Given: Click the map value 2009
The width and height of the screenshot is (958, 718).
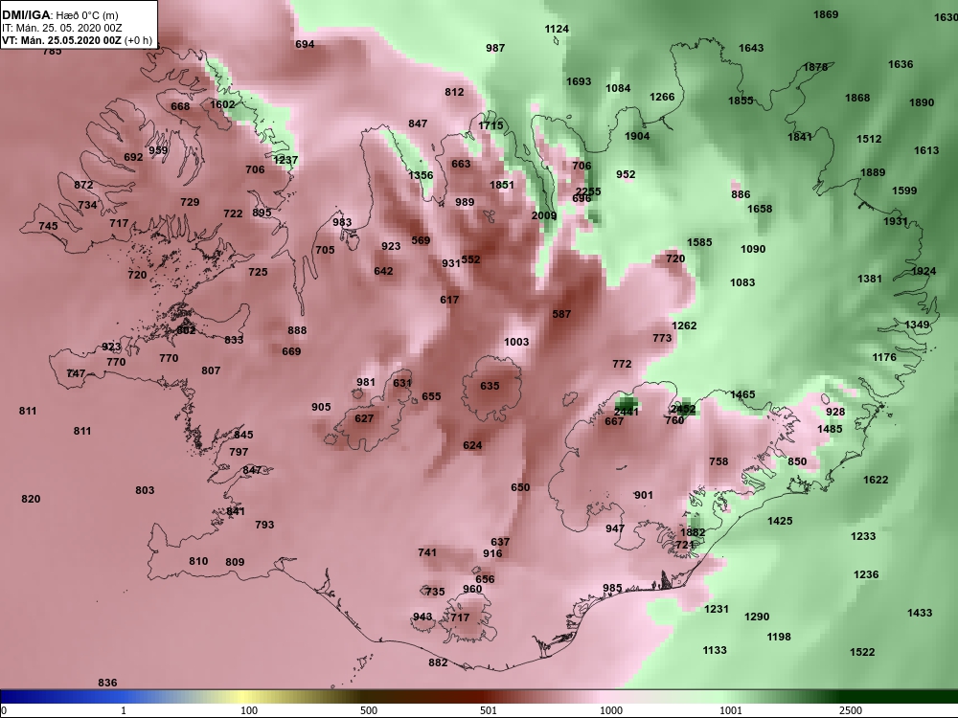Looking at the screenshot, I should (x=544, y=215).
